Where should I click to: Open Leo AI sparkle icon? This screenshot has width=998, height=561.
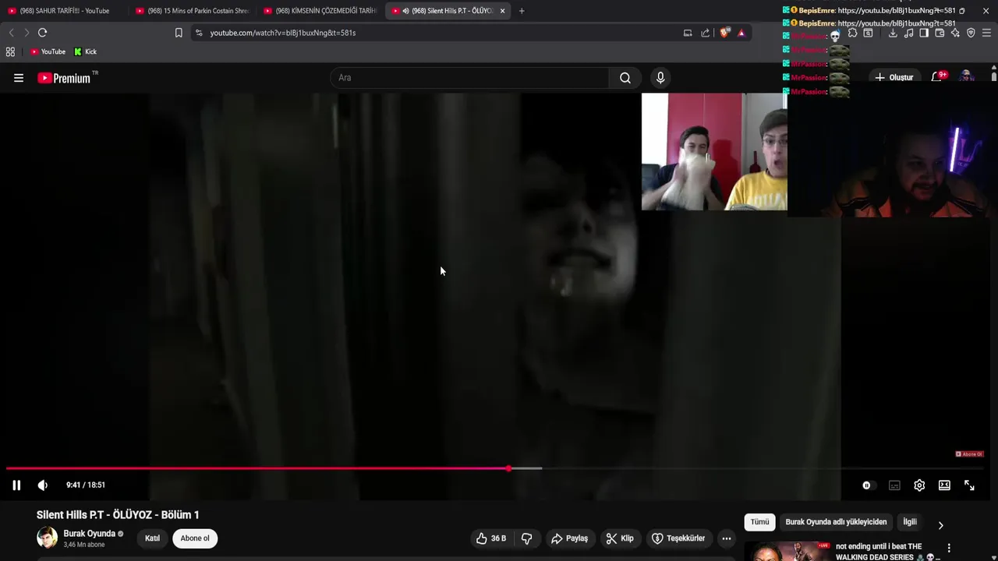click(955, 33)
